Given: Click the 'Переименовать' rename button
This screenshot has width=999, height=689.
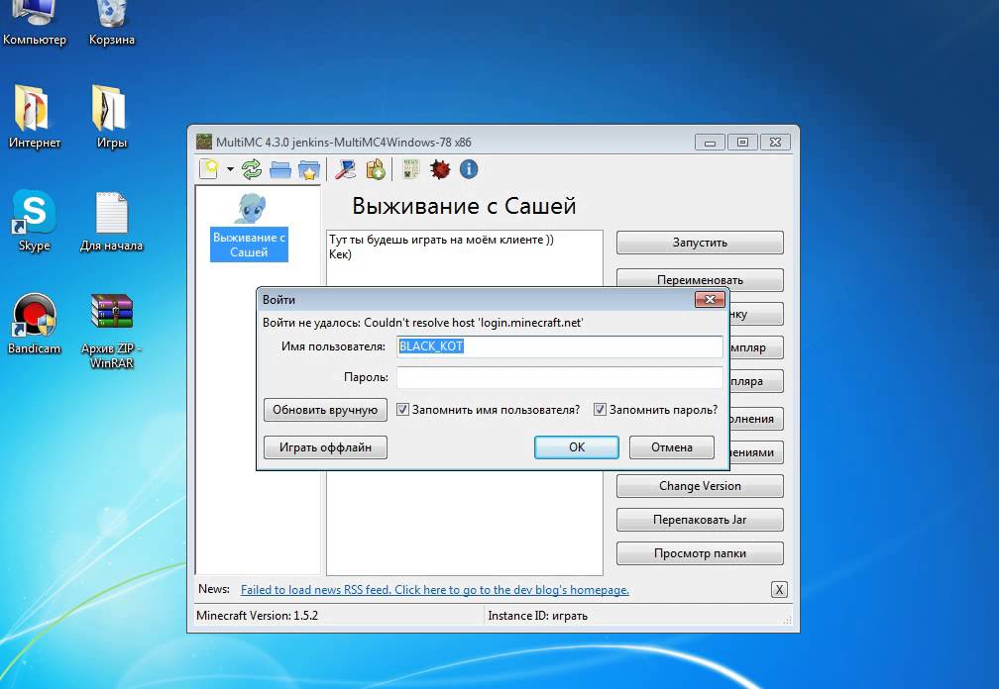Looking at the screenshot, I should pyautogui.click(x=700, y=279).
